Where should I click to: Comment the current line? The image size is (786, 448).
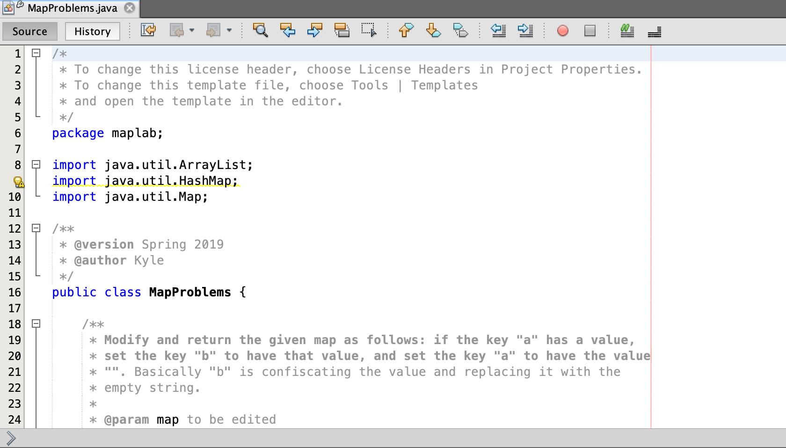pos(627,31)
